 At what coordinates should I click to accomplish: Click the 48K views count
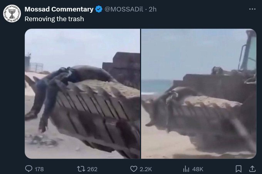click(198, 169)
